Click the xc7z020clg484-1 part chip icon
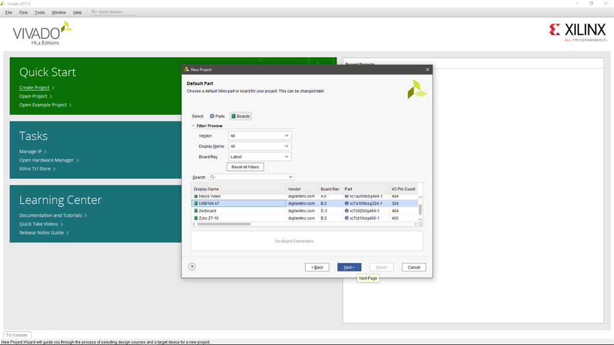This screenshot has height=345, width=614. point(346,211)
